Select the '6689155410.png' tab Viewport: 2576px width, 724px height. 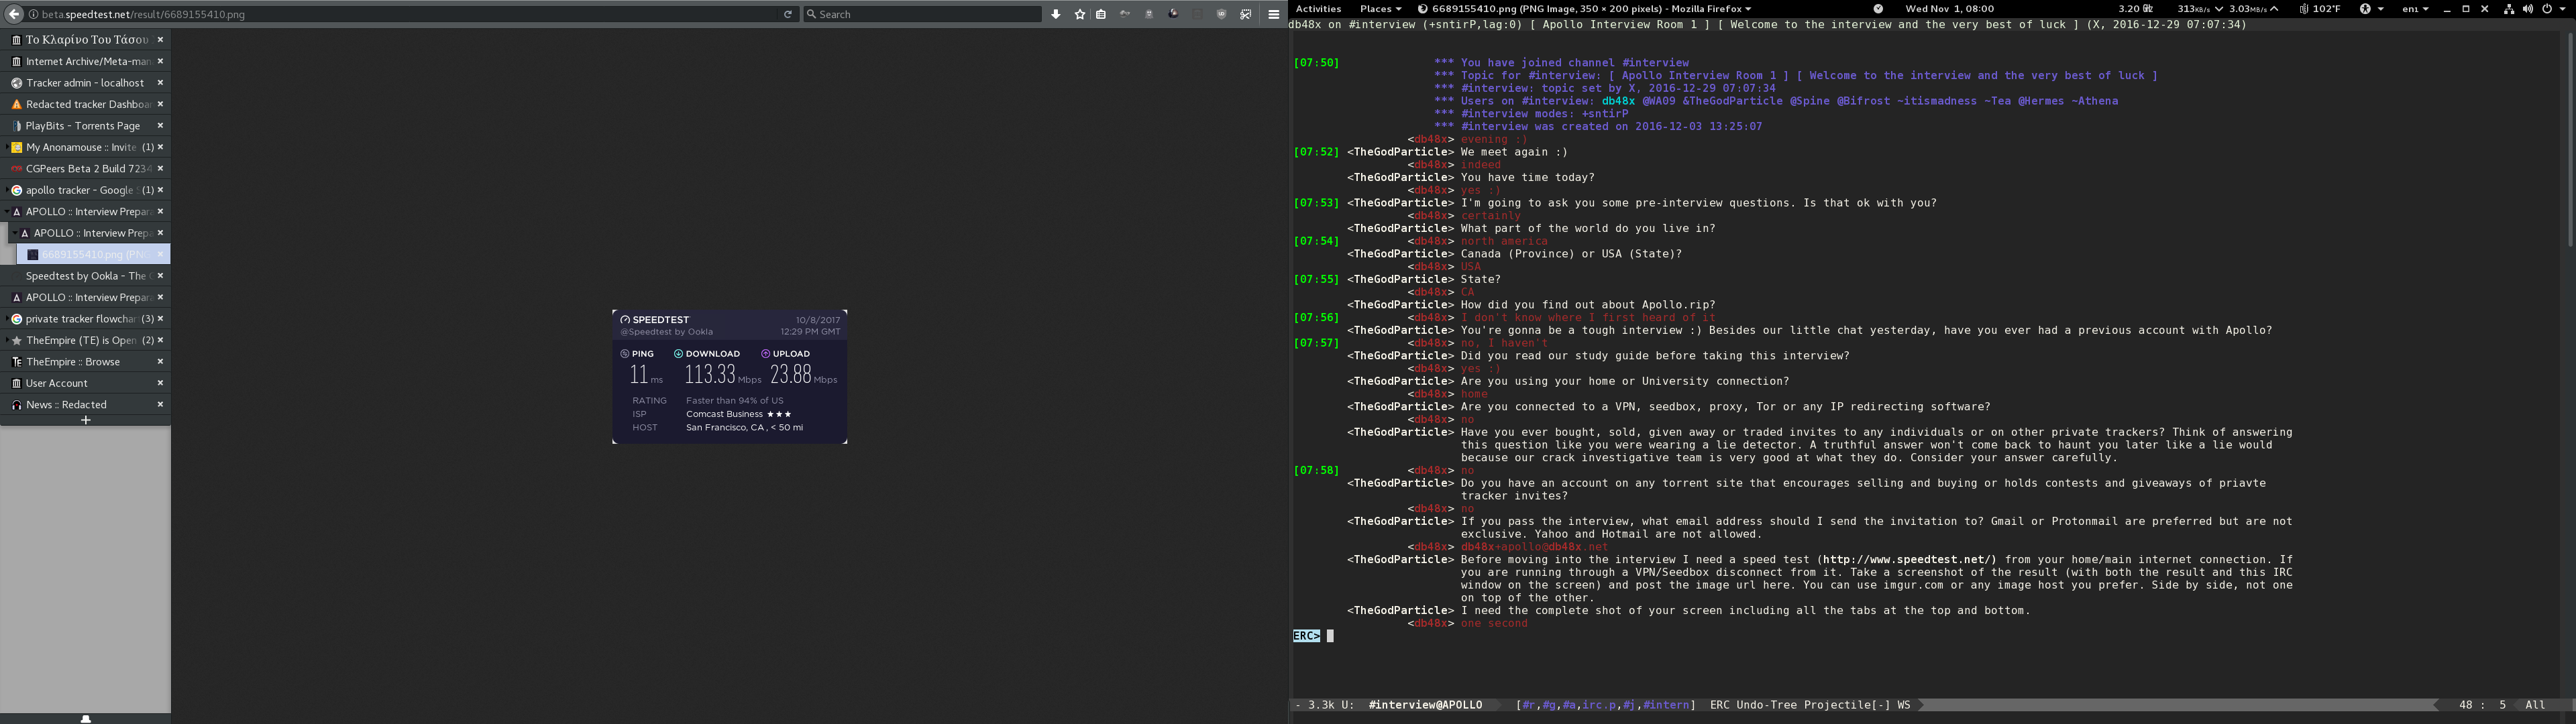click(x=93, y=254)
